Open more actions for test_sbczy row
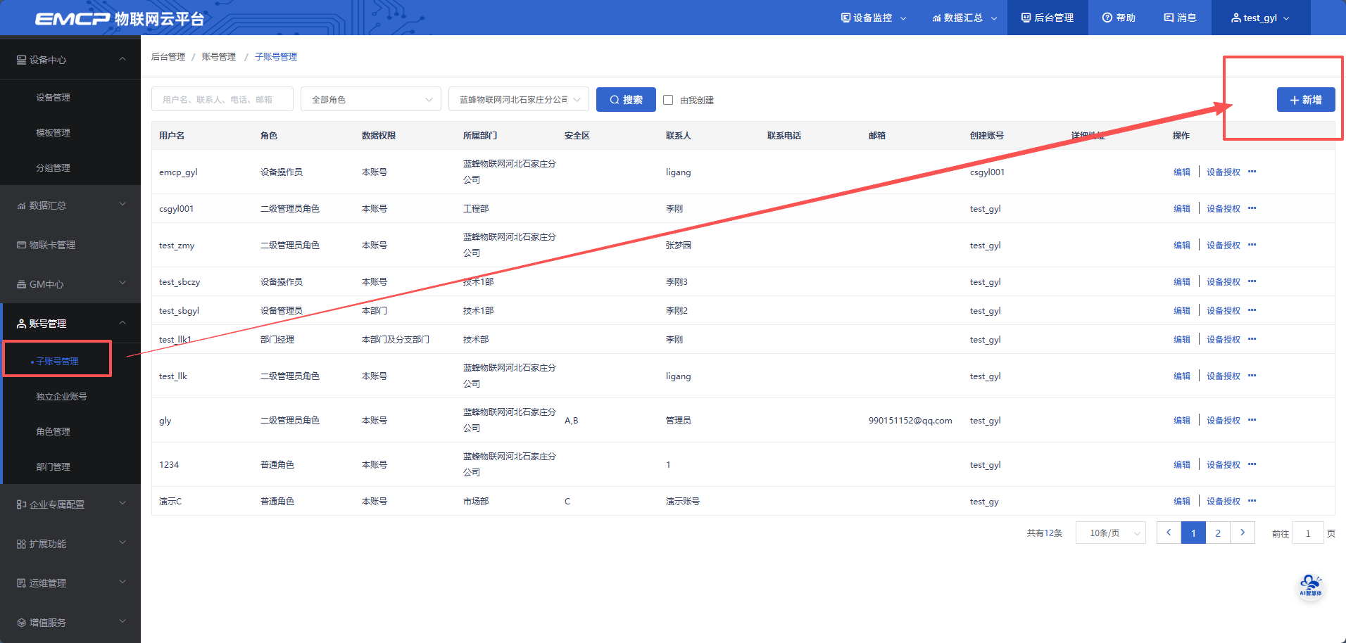The width and height of the screenshot is (1346, 643). (1252, 281)
